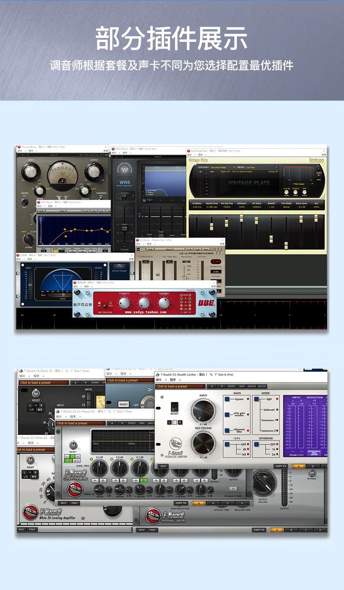344x590 pixels.
Task: Click the PREF button in the White 2A window
Action: pos(32,529)
